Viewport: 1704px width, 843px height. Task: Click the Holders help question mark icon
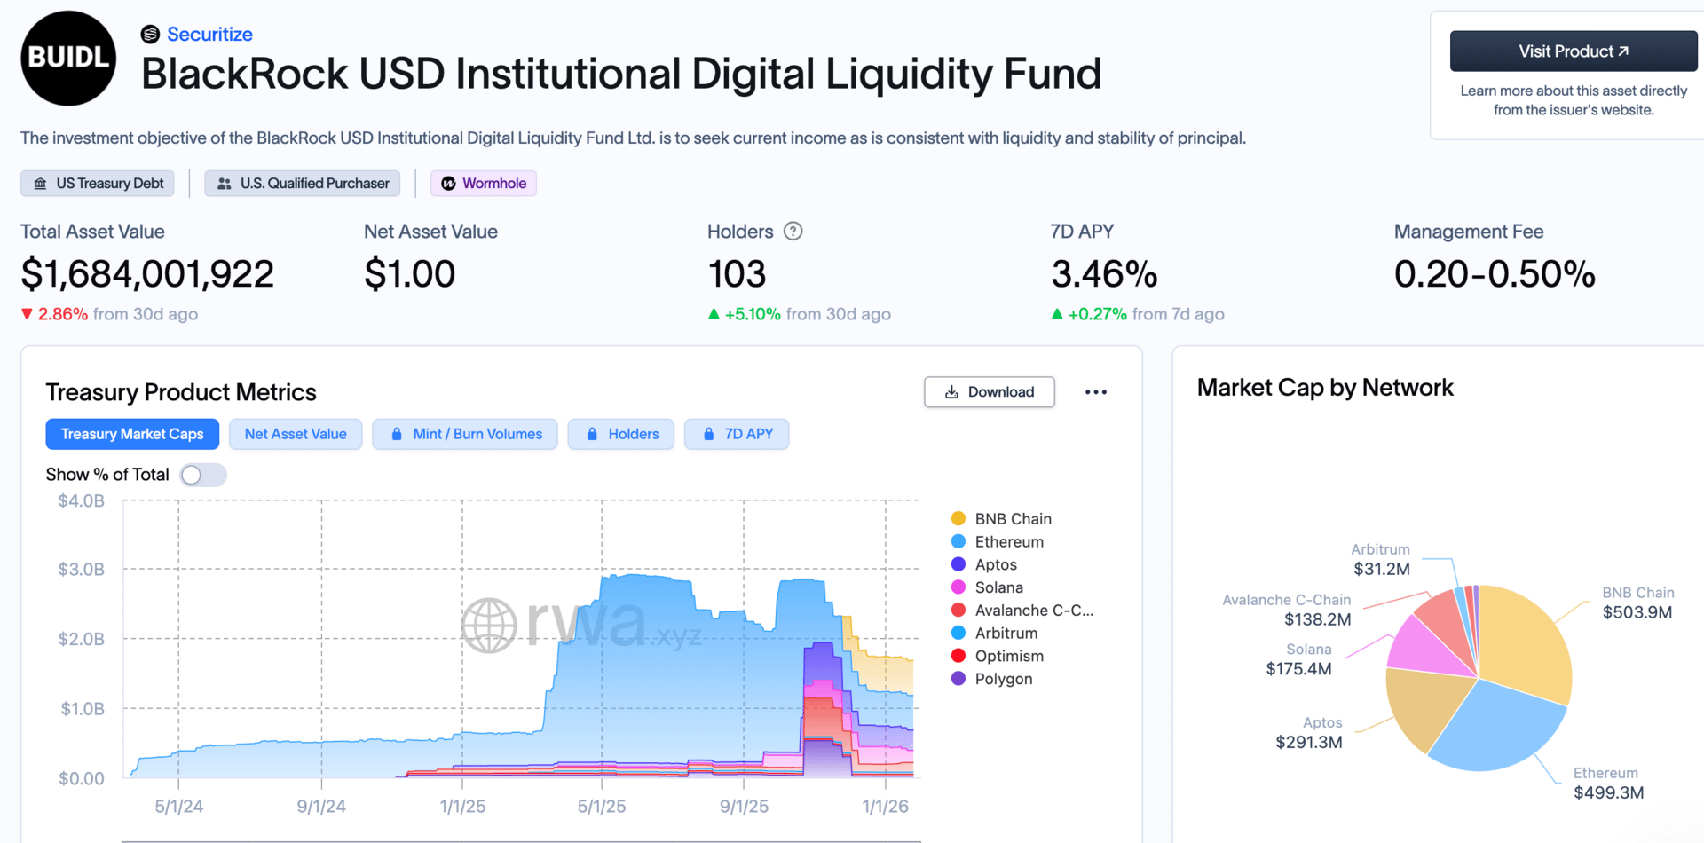coord(793,232)
